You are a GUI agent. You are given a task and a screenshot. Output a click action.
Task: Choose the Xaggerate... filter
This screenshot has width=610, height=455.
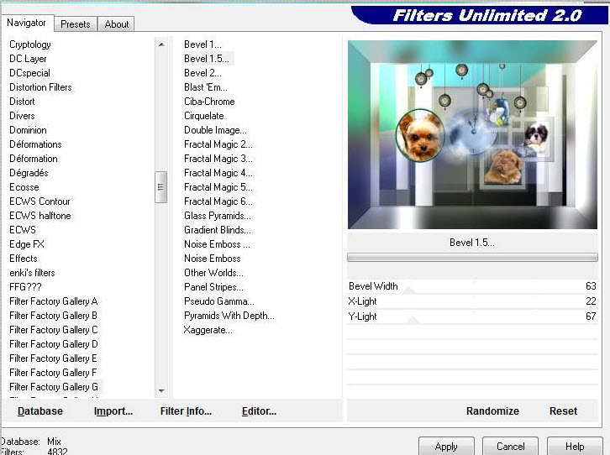208,330
